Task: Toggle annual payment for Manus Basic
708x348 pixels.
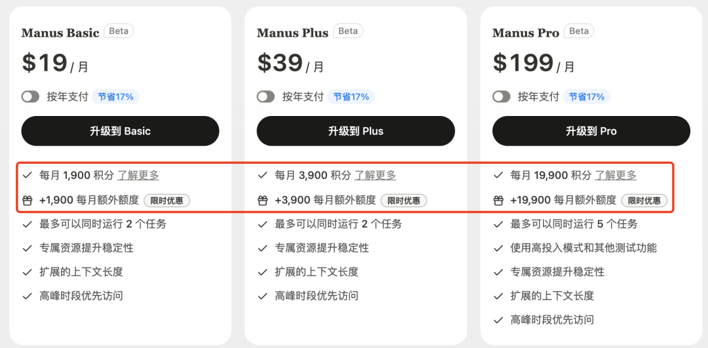Action: [x=30, y=96]
